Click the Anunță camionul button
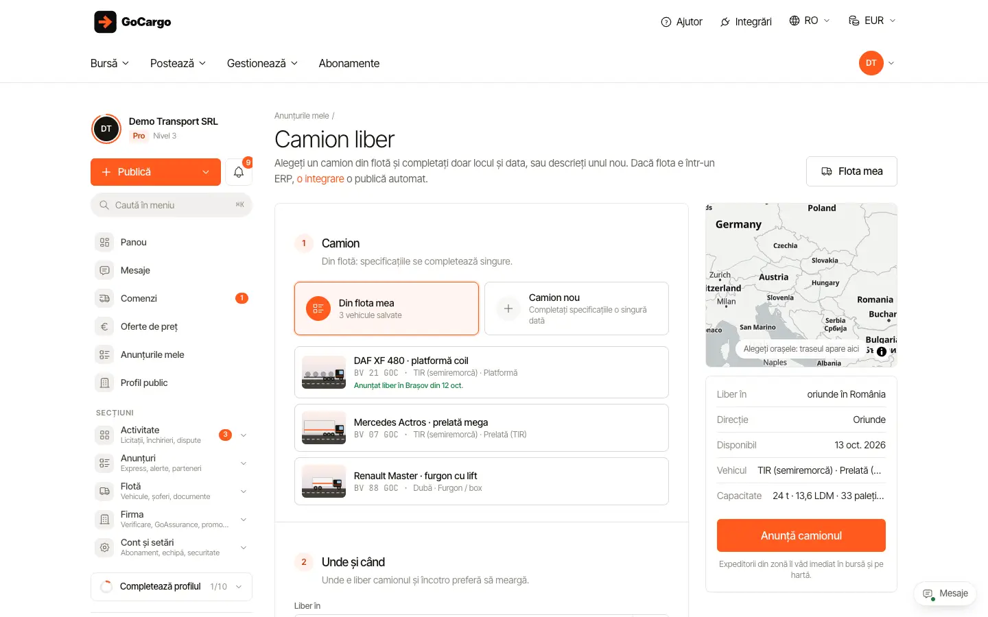Screen dimensions: 988x617 (x=801, y=535)
